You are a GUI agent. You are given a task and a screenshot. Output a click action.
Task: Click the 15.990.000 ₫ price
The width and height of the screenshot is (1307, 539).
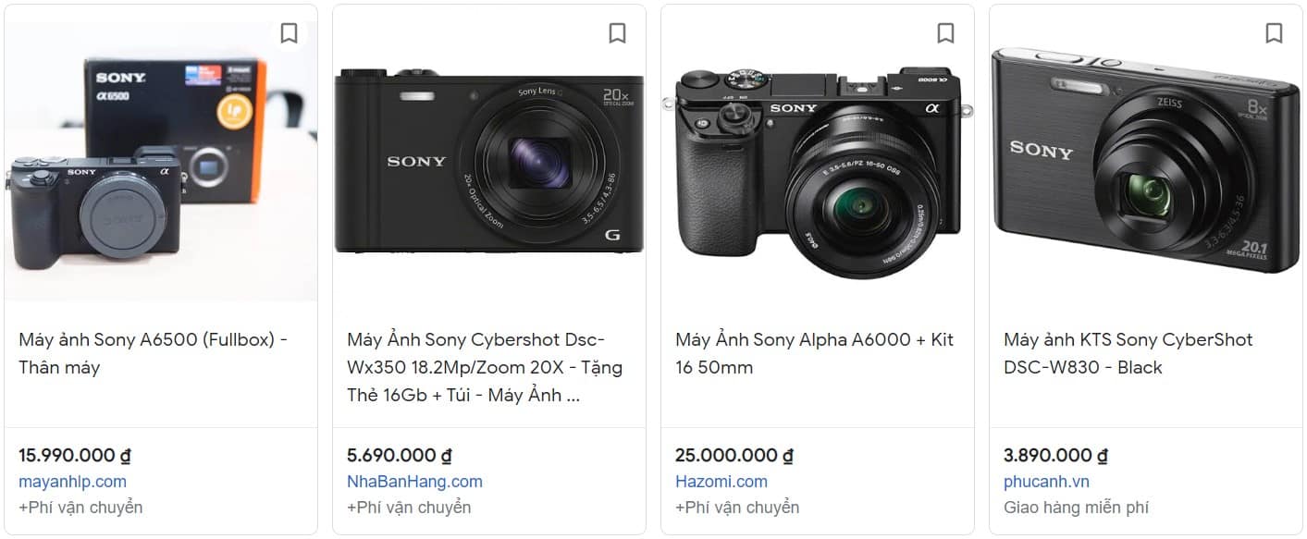(x=75, y=456)
